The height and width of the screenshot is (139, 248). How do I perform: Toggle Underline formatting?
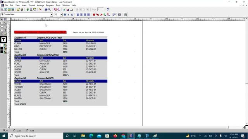72,15
